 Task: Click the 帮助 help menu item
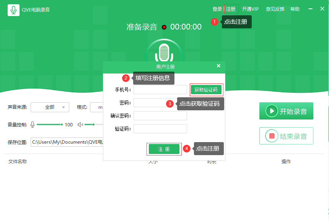tap(295, 9)
